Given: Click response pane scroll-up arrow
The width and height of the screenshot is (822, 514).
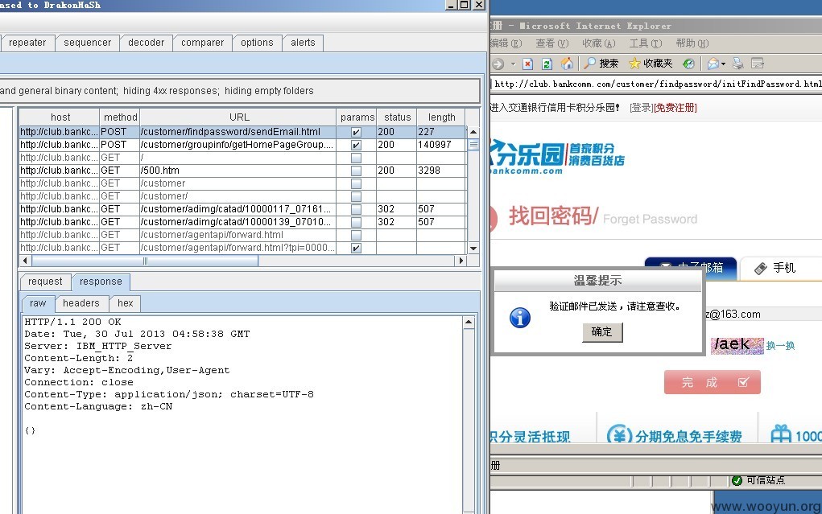Looking at the screenshot, I should pos(469,323).
